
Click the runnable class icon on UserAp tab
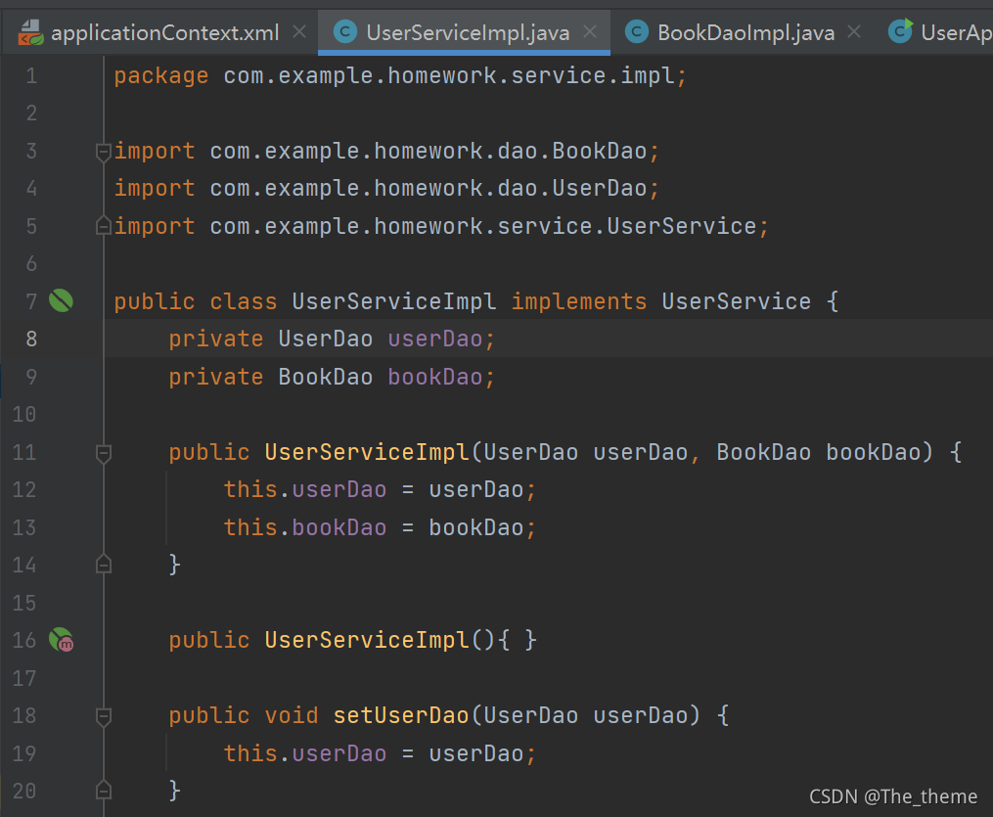click(x=900, y=31)
